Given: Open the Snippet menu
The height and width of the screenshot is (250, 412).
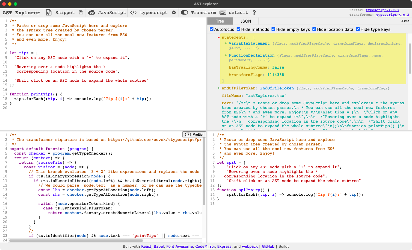Looking at the screenshot, I should click(x=65, y=13).
